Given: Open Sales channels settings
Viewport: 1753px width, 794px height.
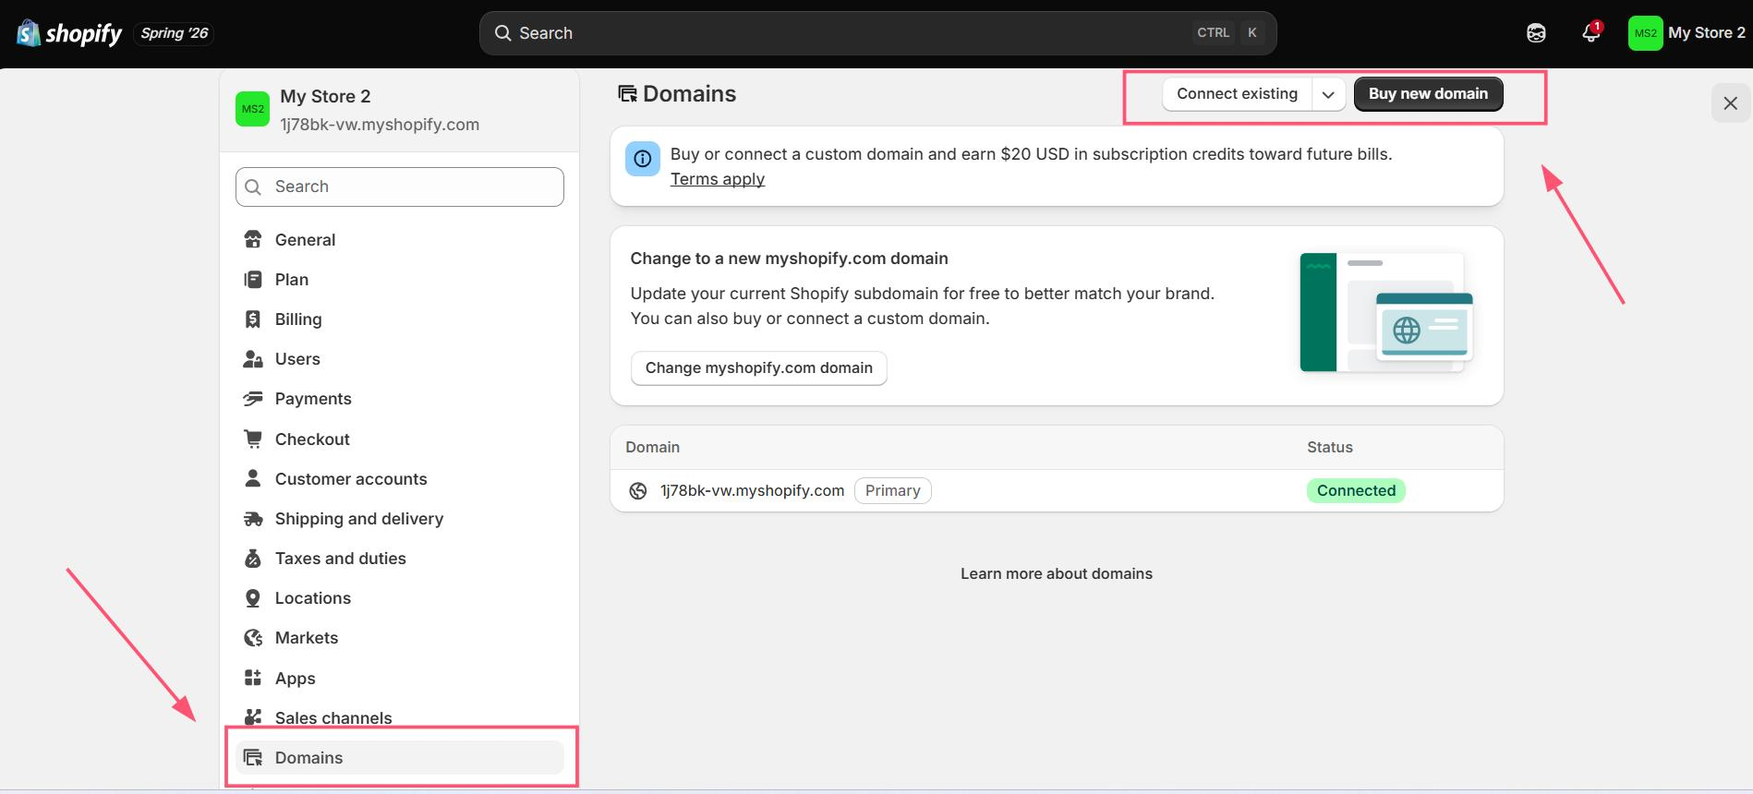Looking at the screenshot, I should [400, 718].
